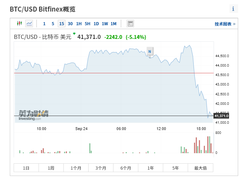Choose the 5H interval
Viewport: 242px width, 177px height.
(88, 24)
